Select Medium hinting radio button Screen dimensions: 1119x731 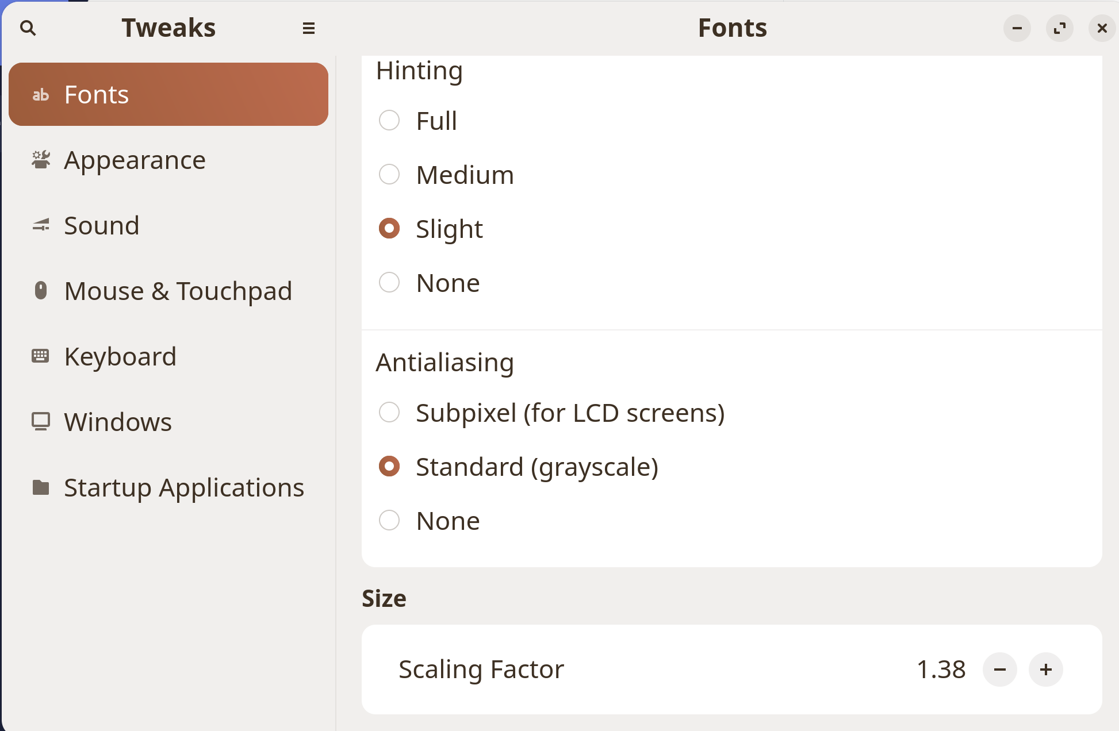(x=389, y=175)
